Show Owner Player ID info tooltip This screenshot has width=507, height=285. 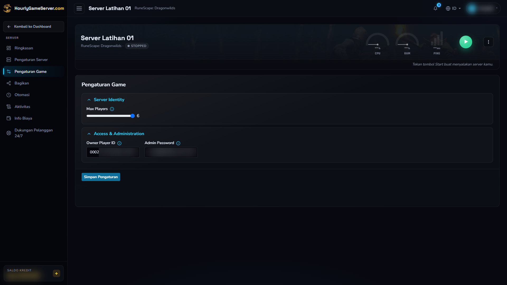(119, 143)
